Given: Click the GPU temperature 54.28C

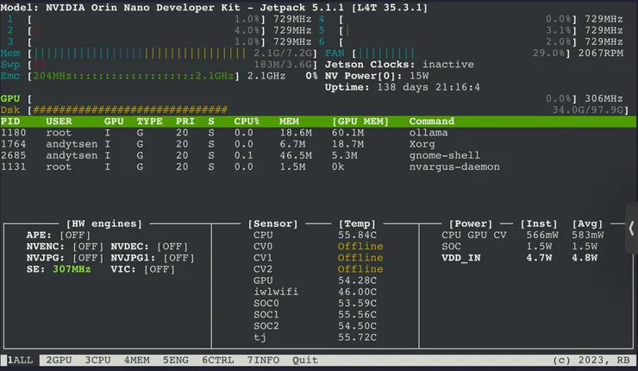Looking at the screenshot, I should [x=357, y=280].
